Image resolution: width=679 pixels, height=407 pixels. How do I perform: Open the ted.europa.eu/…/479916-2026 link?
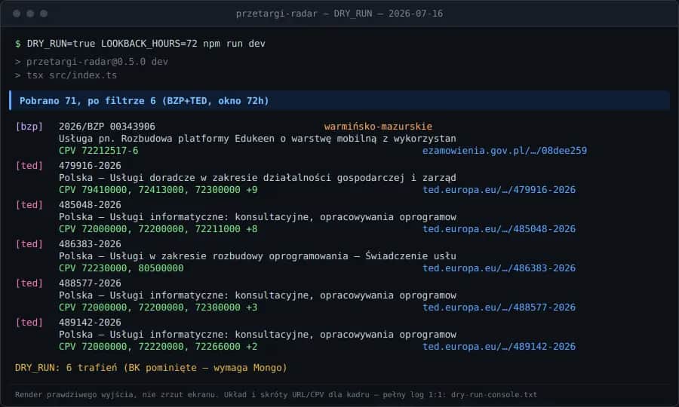coord(499,190)
